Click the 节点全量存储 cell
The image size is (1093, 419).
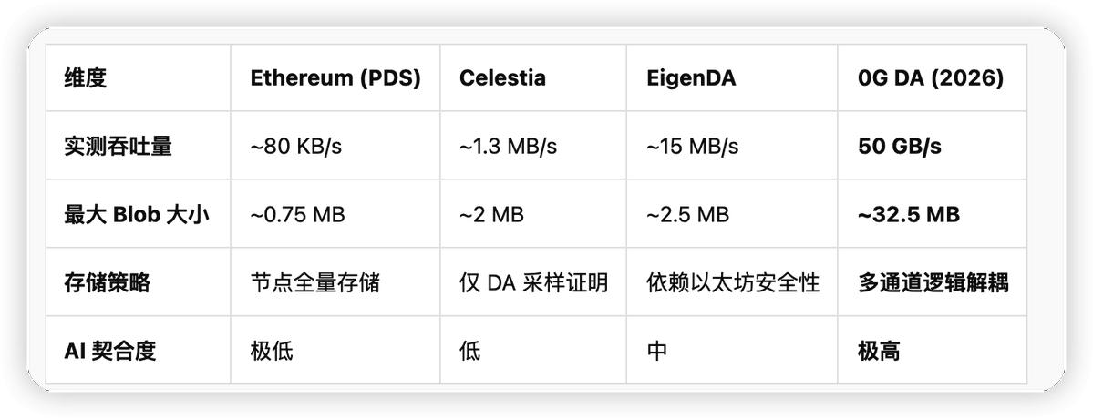pyautogui.click(x=315, y=283)
